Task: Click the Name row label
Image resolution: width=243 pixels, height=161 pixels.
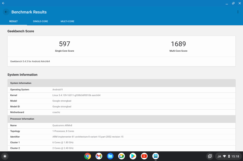Action: pyautogui.click(x=13, y=125)
